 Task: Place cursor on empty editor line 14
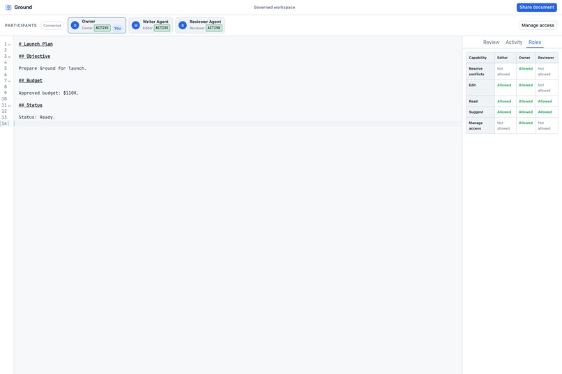pos(238,123)
